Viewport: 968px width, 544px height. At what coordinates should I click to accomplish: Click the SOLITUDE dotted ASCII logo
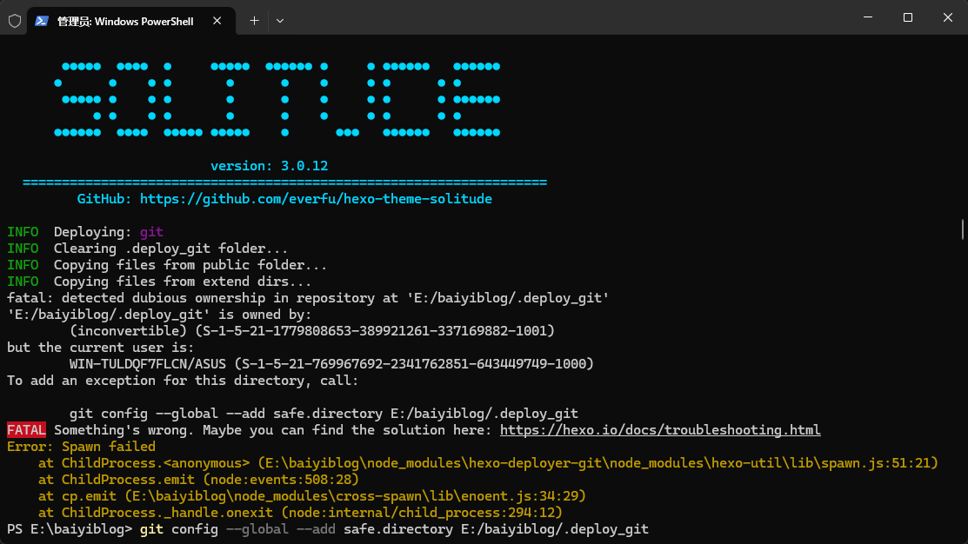pos(276,100)
